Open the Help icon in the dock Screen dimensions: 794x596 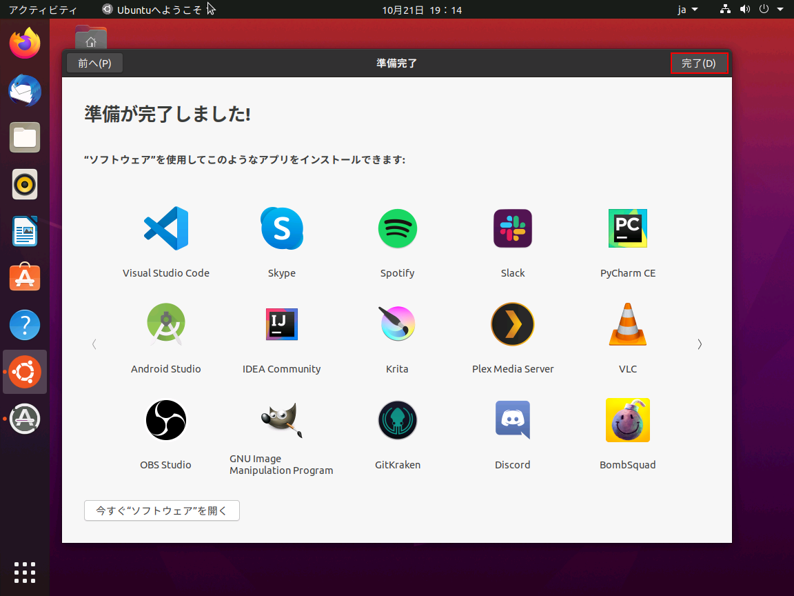25,325
